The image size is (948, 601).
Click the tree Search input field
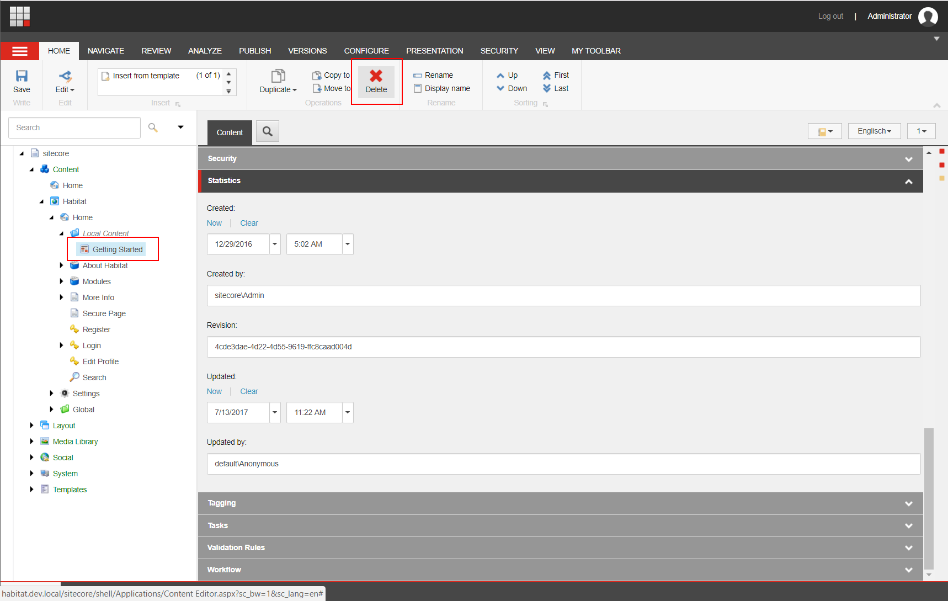coord(74,127)
